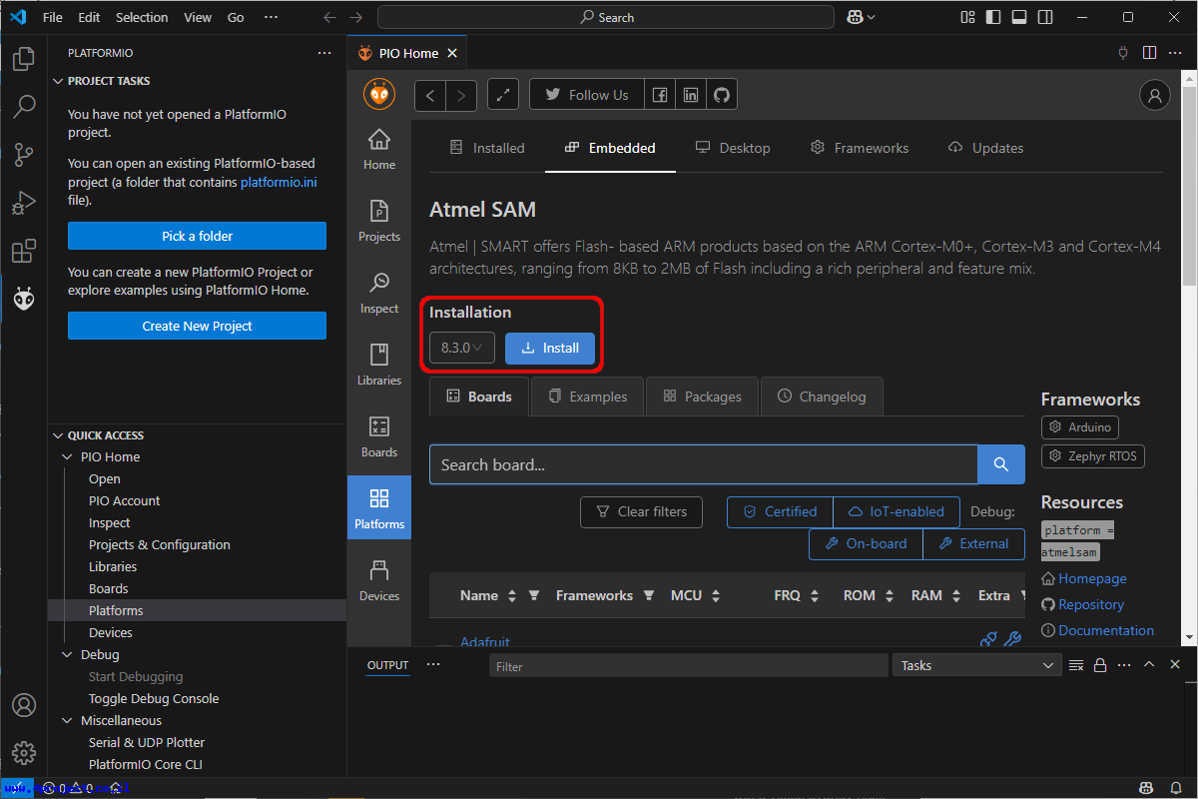The width and height of the screenshot is (1198, 799).
Task: Click the Follow Us button
Action: tap(587, 95)
